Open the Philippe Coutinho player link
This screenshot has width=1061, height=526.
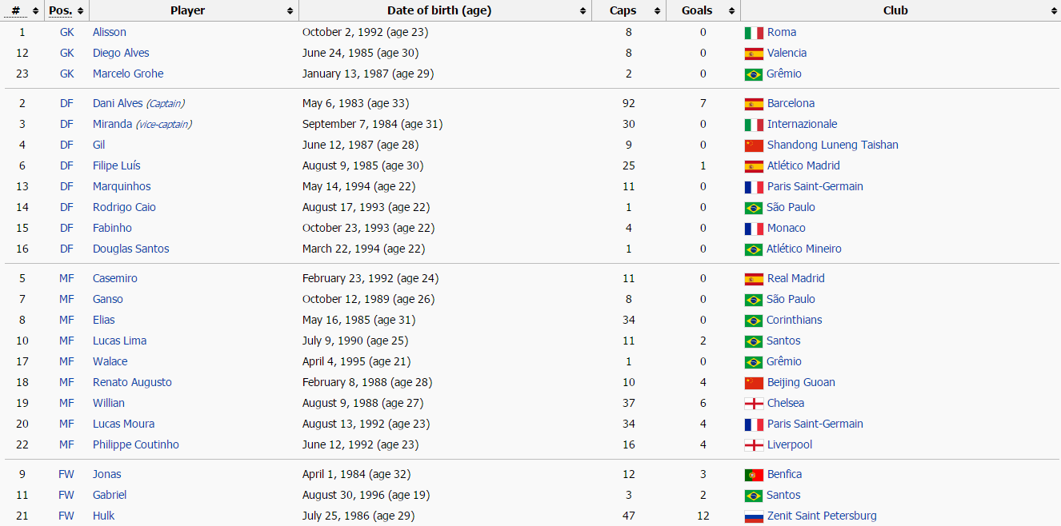click(x=135, y=445)
